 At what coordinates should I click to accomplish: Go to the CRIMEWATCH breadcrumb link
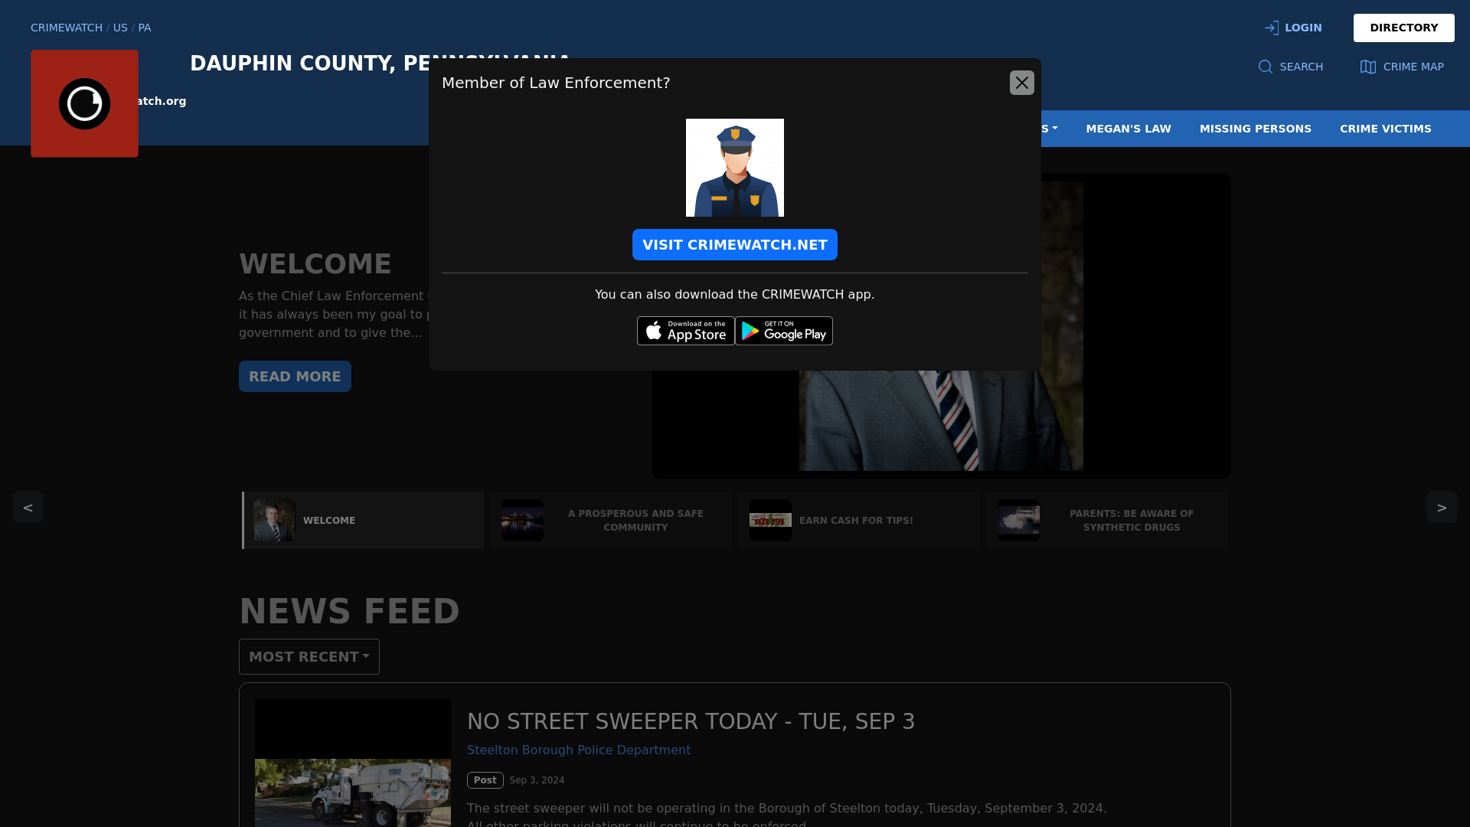[67, 28]
